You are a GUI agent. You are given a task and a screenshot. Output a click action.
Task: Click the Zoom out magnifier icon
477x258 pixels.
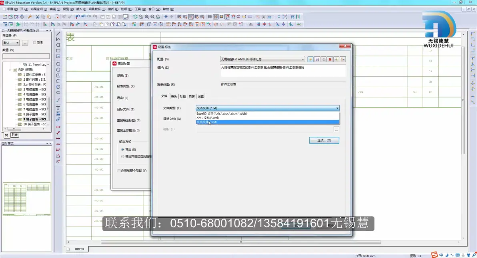(x=152, y=17)
